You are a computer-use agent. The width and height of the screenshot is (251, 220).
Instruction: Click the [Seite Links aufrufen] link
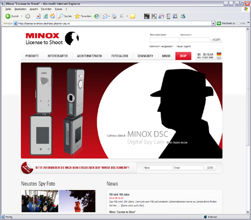pyautogui.click(x=132, y=206)
